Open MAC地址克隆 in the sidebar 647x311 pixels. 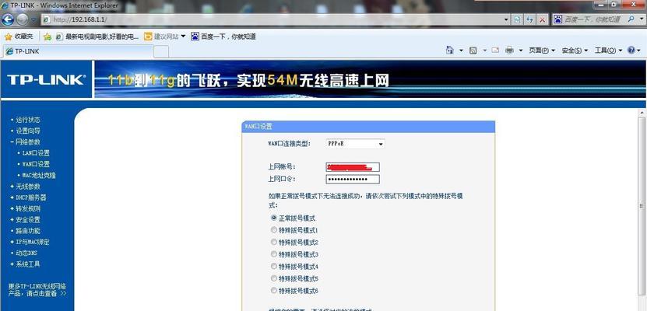[x=39, y=176]
